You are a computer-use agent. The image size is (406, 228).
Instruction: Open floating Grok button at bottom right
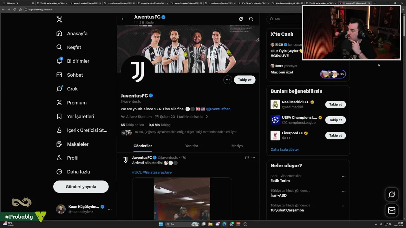click(x=392, y=194)
